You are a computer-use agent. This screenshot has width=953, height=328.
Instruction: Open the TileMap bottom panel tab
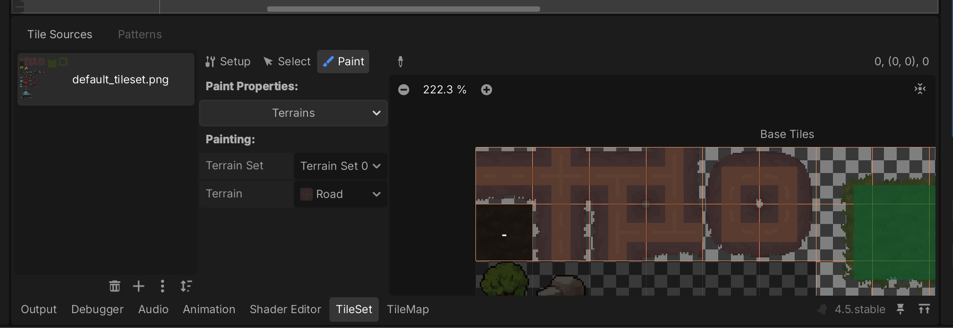click(407, 309)
